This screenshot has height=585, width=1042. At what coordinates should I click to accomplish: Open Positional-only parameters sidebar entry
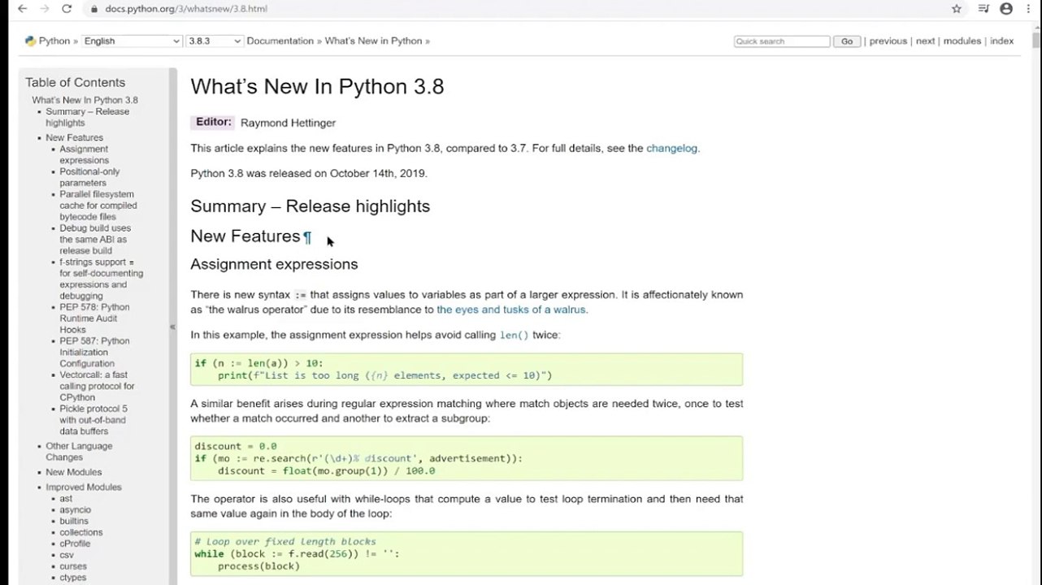(x=89, y=177)
